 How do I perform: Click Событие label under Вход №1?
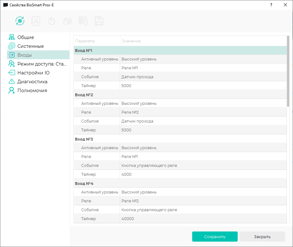90,77
